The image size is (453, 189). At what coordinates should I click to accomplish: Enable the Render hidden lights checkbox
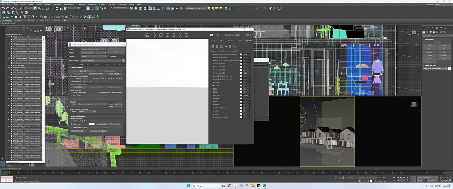click(x=71, y=92)
